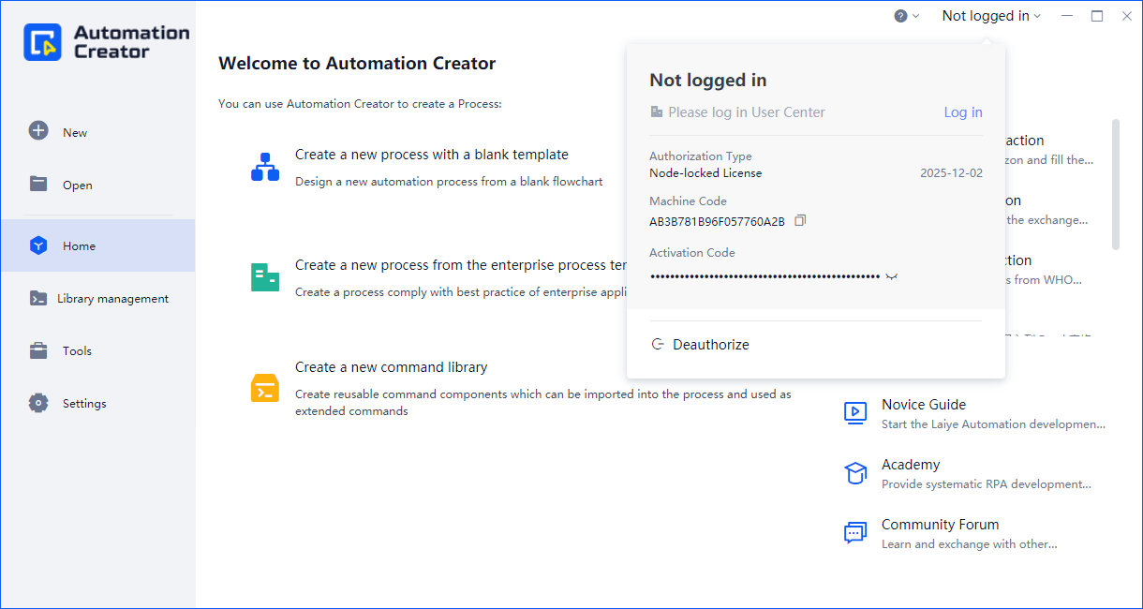Click the vertical scrollbar on the right list

[1115, 185]
